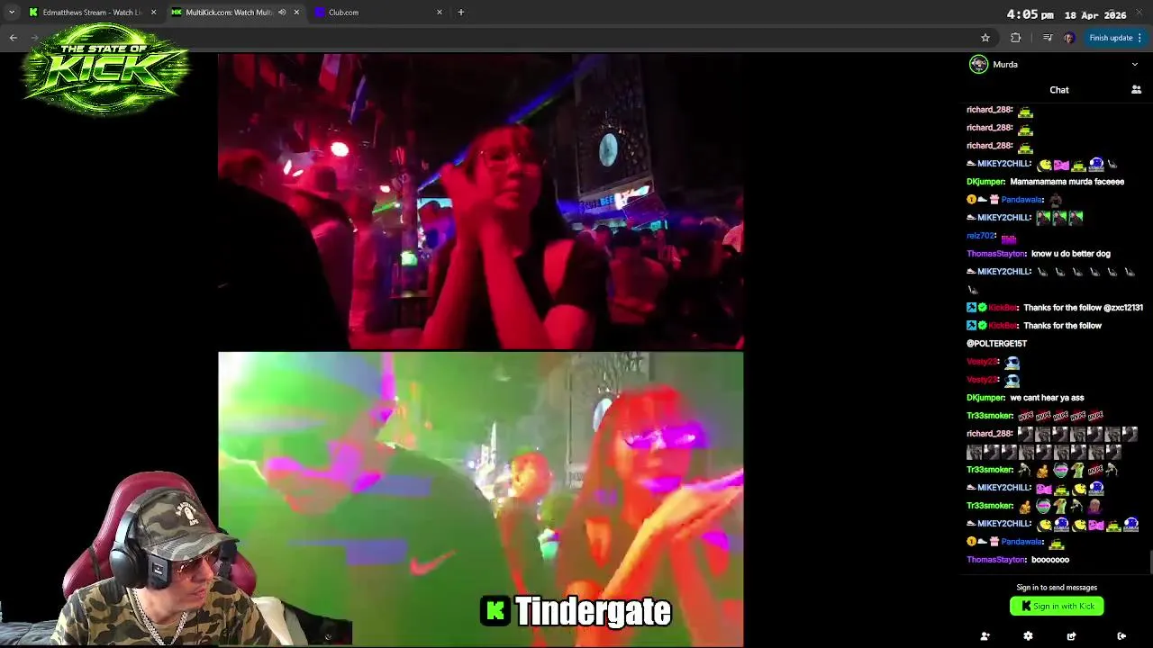This screenshot has height=648, width=1153.
Task: Close the Club.com tab
Action: coord(440,13)
